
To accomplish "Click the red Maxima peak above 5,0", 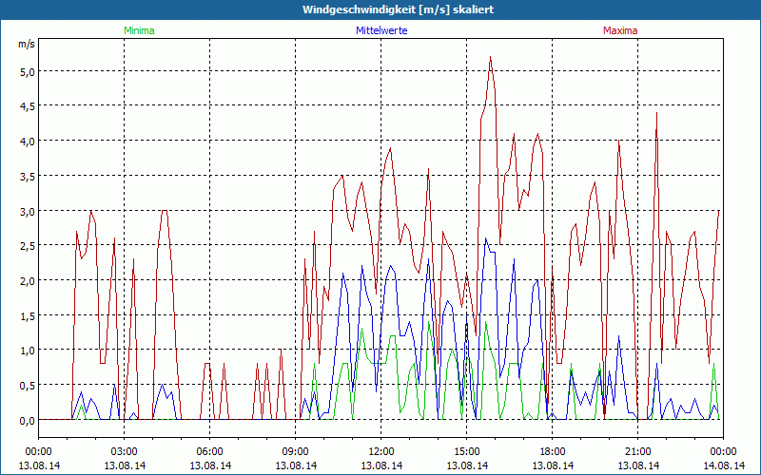I will (x=491, y=57).
